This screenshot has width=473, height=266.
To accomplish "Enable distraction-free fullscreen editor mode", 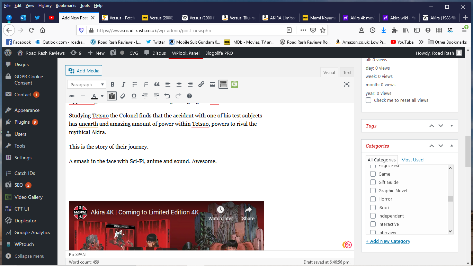I will [346, 84].
